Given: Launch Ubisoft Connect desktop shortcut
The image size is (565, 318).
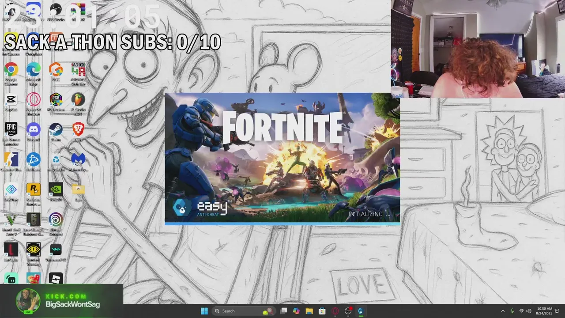Looking at the screenshot, I should point(56,224).
